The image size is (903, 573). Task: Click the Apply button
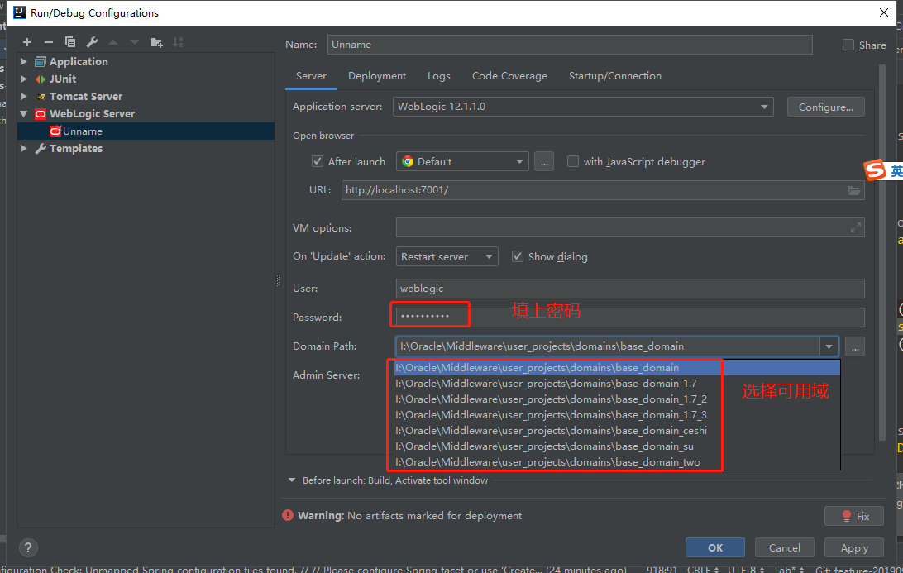coord(855,547)
